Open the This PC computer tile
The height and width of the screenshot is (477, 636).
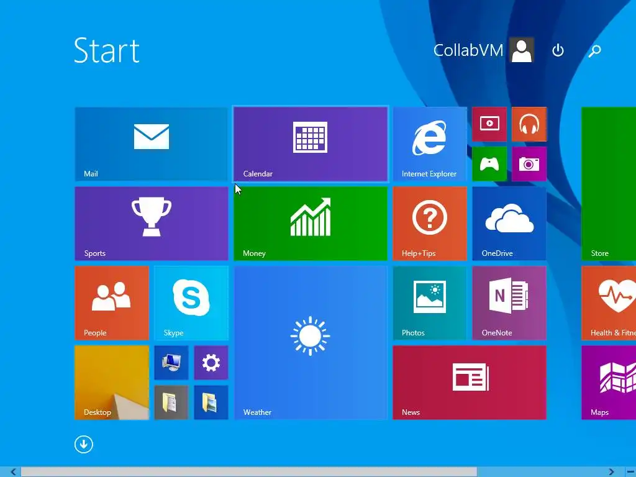[x=171, y=362]
